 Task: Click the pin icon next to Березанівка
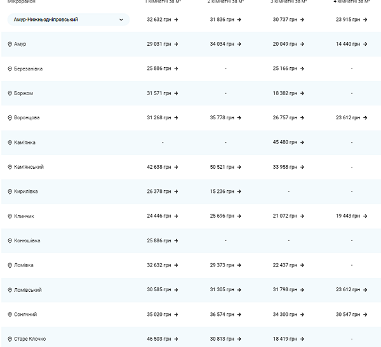pyautogui.click(x=10, y=69)
